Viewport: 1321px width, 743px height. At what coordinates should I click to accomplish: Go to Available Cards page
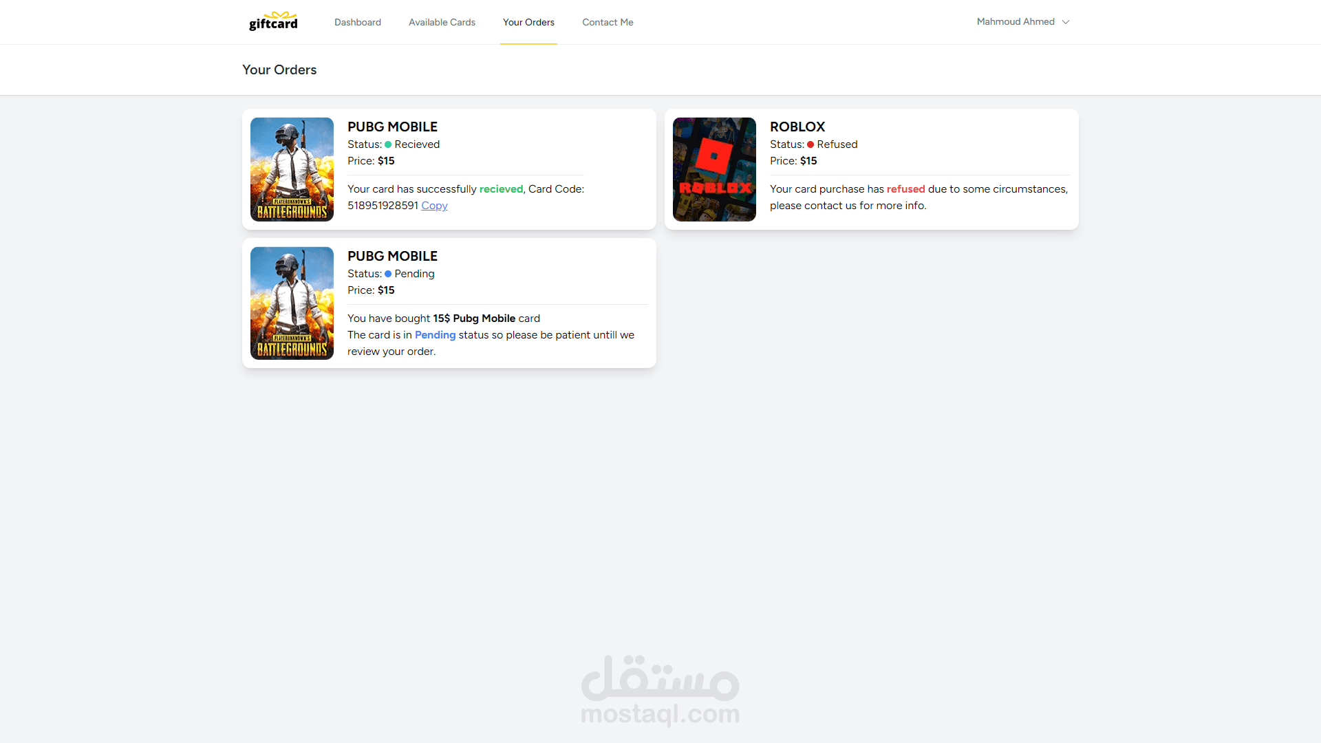(x=442, y=22)
